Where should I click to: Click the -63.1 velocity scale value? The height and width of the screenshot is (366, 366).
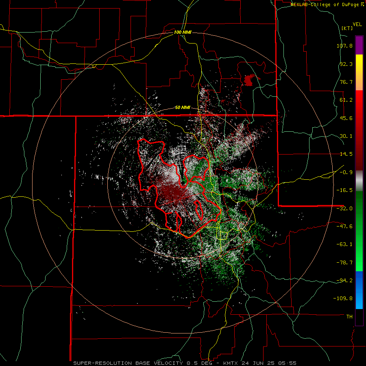[344, 244]
